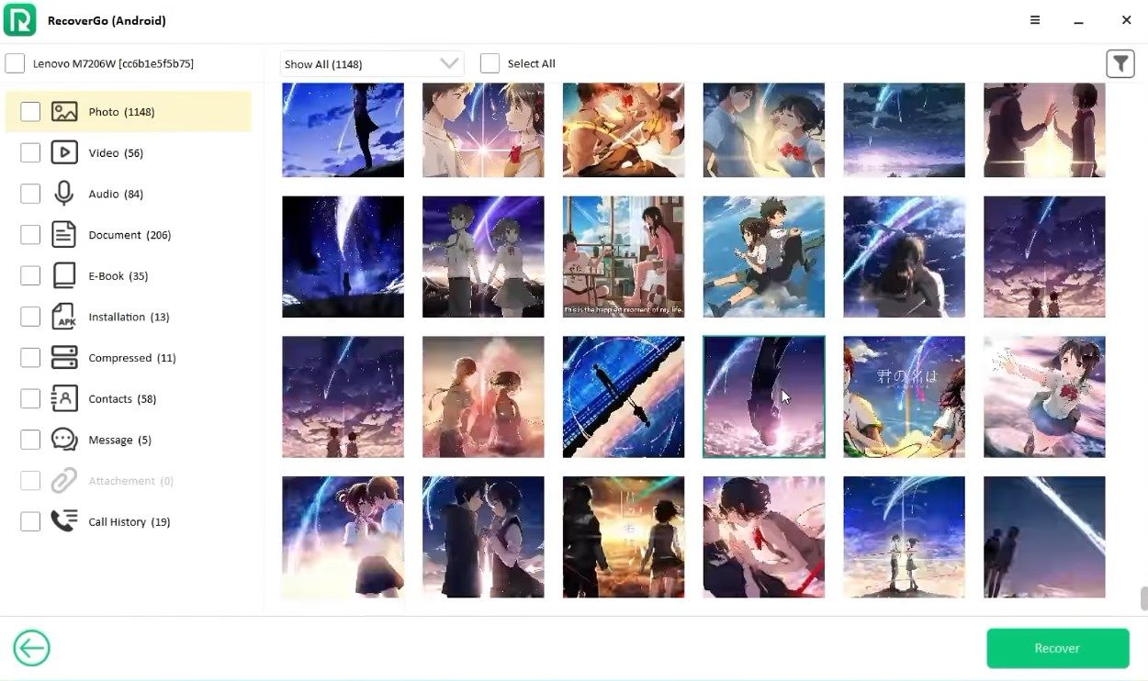Screen dimensions: 1148x681
Task: Click the Photo category picture icon
Action: (64, 112)
